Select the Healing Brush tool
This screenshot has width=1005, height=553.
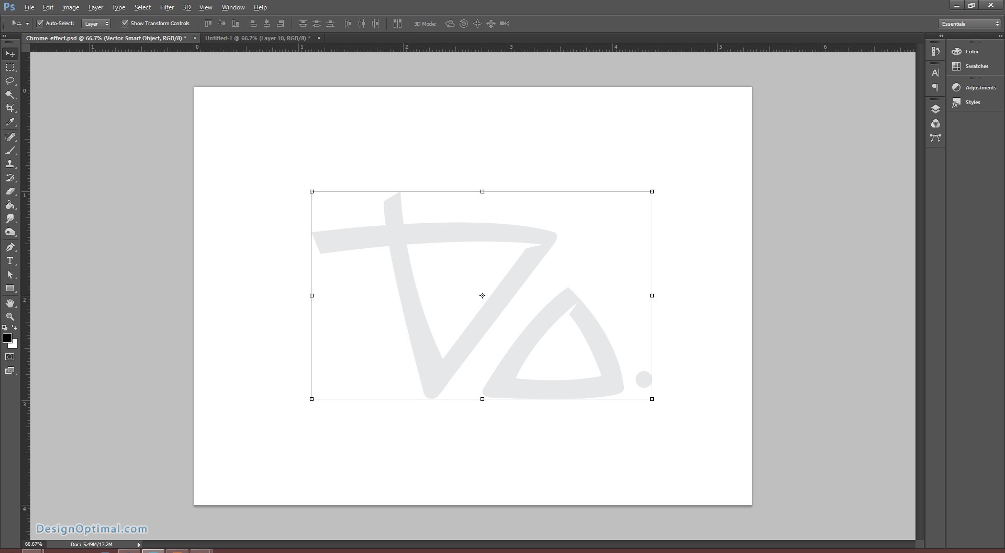pos(10,137)
